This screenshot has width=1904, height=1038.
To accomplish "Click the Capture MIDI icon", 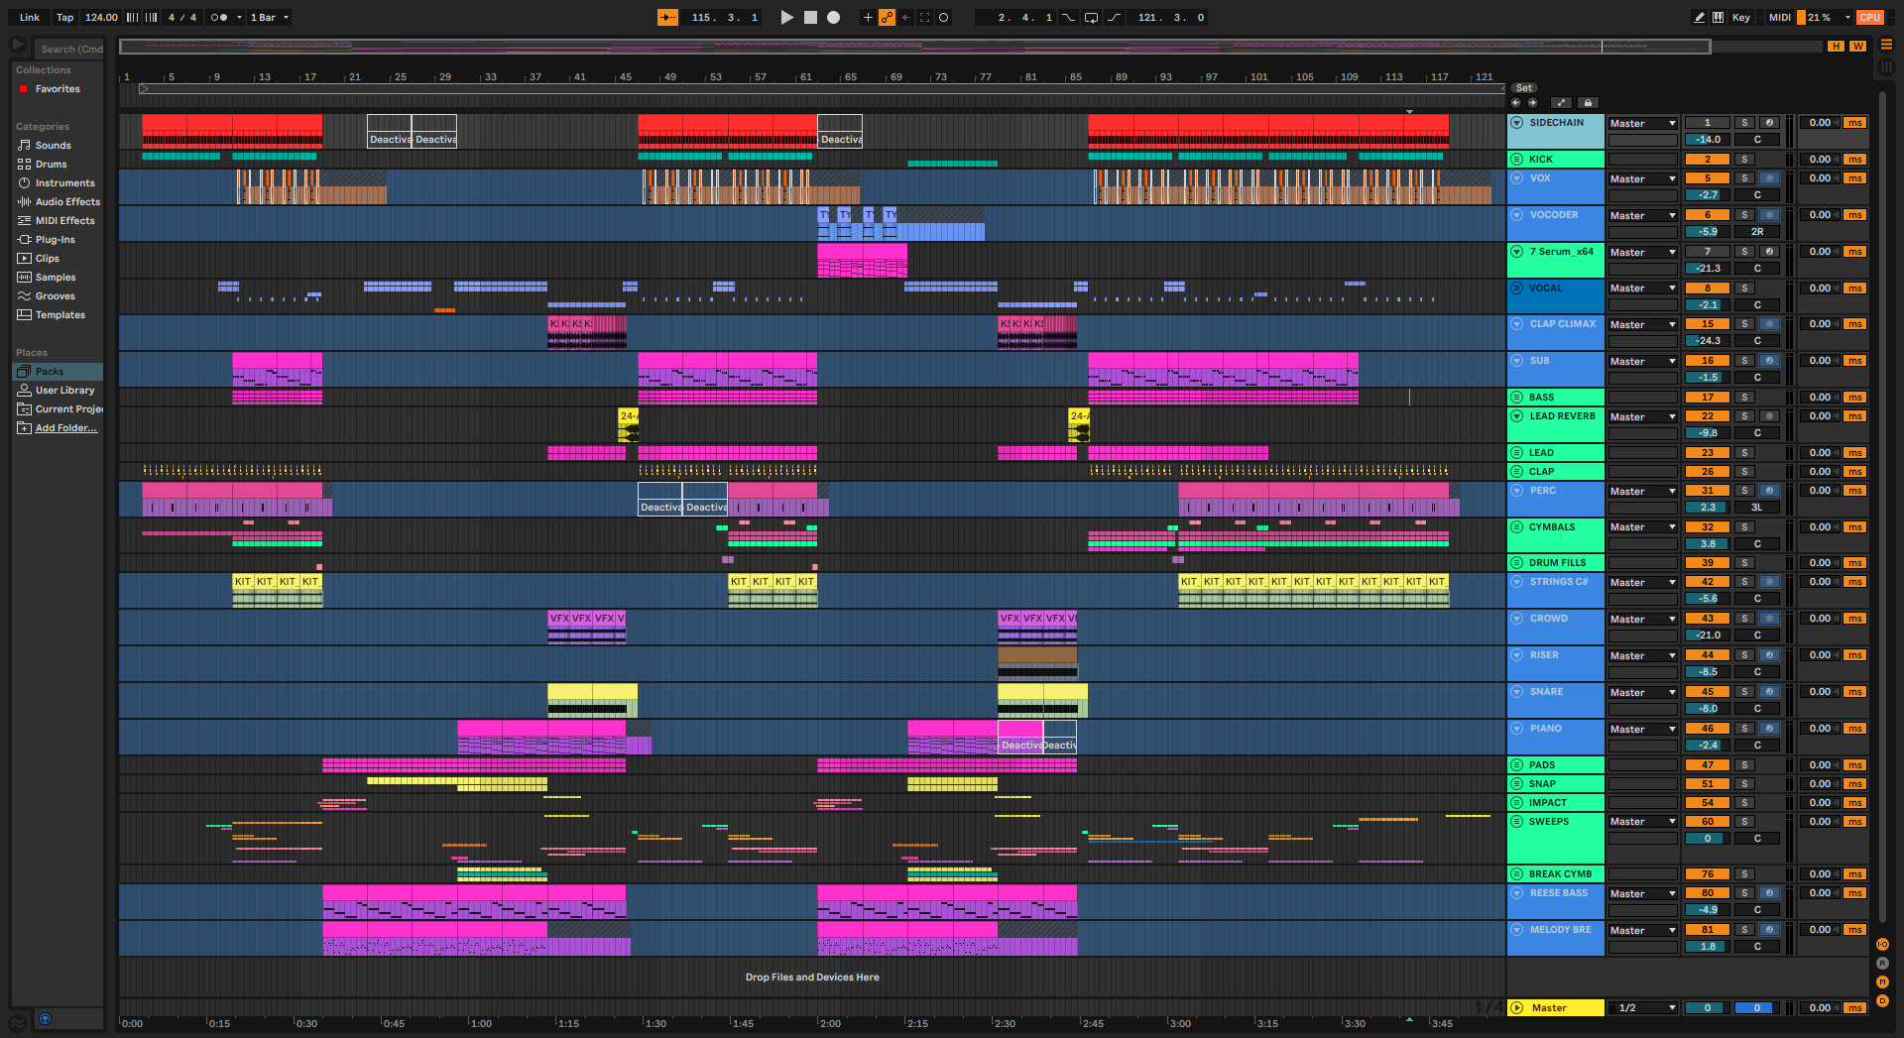I will (x=925, y=17).
